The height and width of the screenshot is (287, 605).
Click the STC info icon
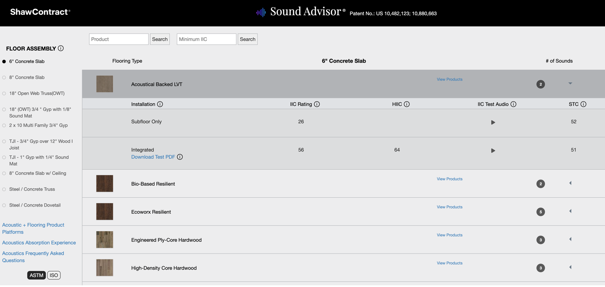583,104
